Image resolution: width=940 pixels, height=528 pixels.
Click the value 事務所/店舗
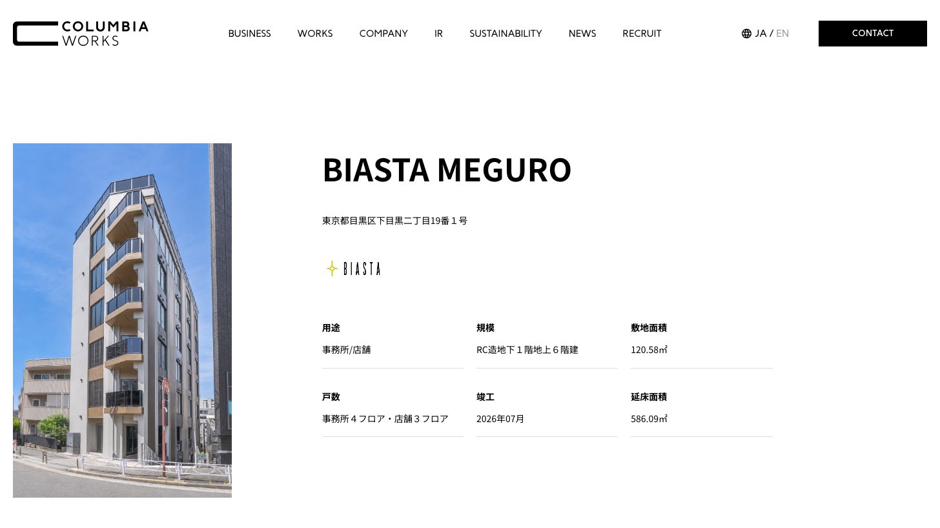[347, 350]
